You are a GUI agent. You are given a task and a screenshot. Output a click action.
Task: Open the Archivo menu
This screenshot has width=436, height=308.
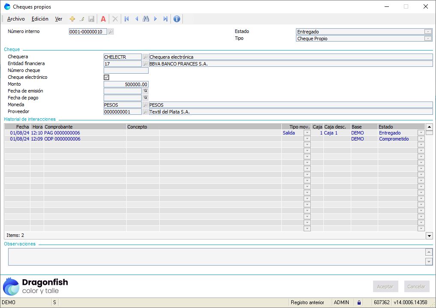16,19
